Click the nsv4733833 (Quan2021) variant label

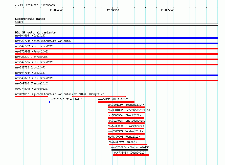coord(128,153)
